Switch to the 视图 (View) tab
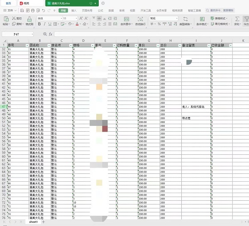 [132, 11]
